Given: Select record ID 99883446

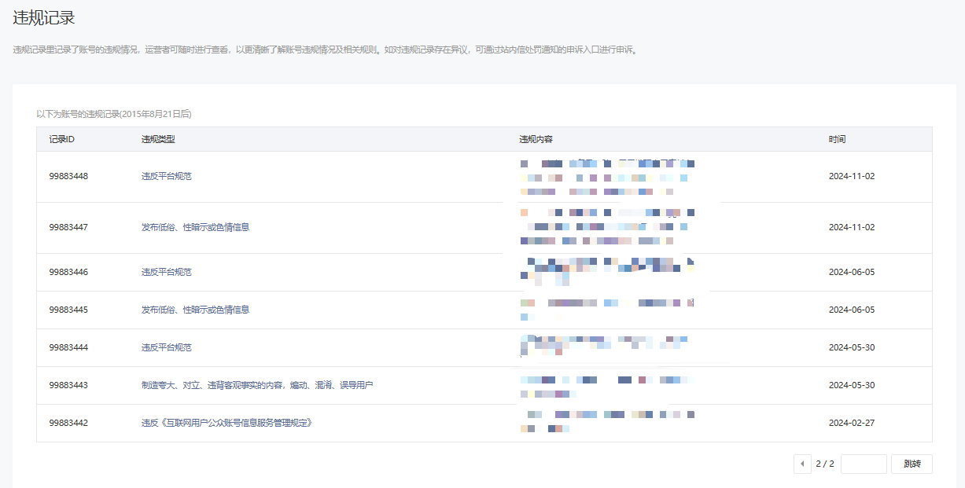Looking at the screenshot, I should pyautogui.click(x=68, y=272).
